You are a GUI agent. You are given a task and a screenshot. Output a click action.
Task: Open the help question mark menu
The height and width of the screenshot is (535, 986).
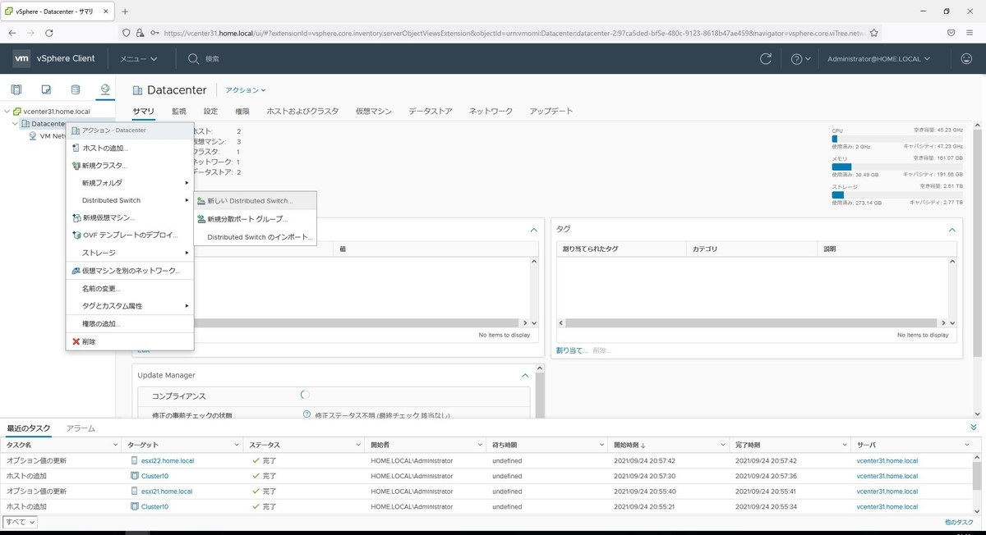click(x=800, y=59)
